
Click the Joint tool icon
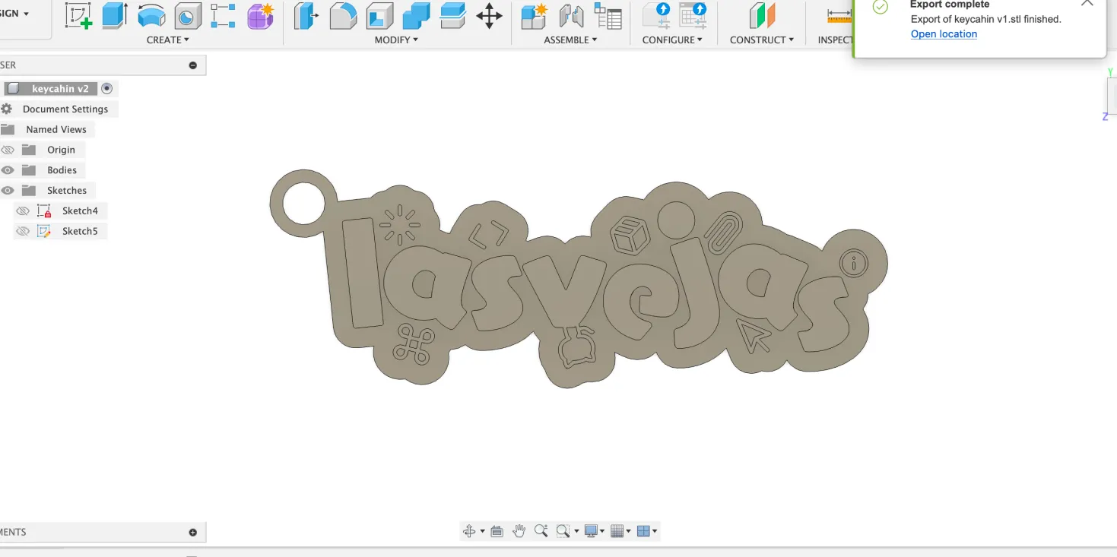pos(571,16)
